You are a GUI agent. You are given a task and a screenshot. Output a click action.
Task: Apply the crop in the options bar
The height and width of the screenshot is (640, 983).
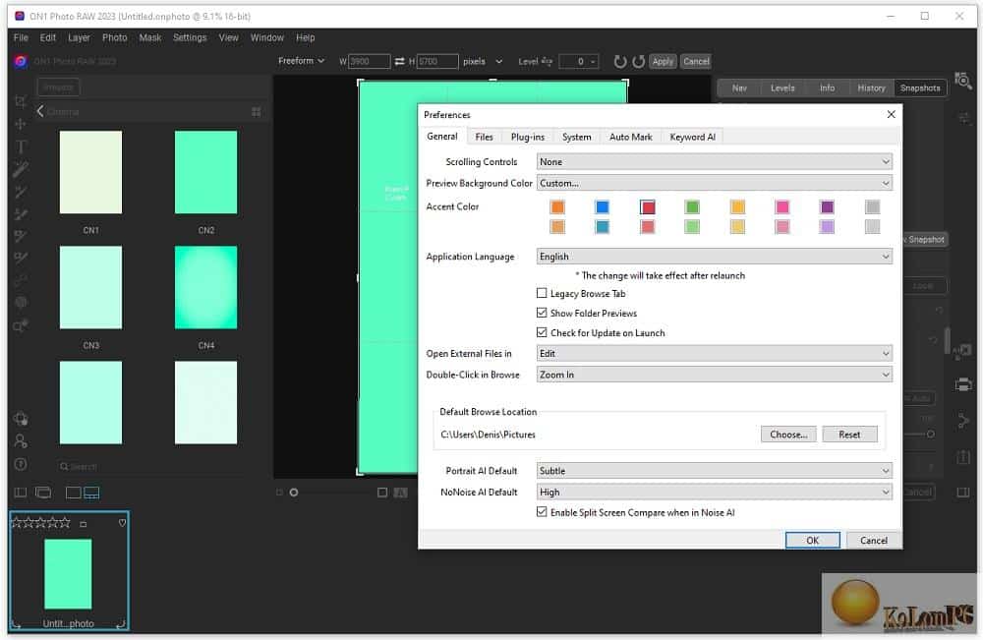click(x=663, y=61)
